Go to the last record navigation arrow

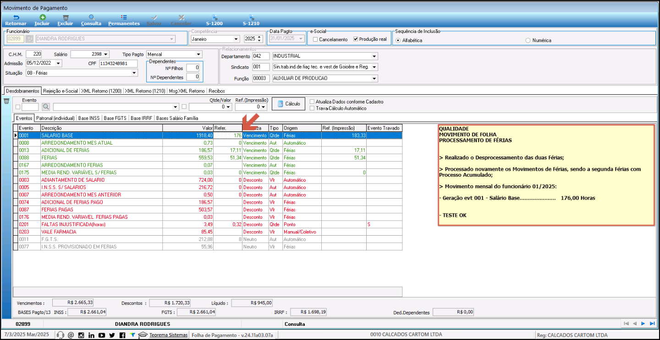(652, 324)
